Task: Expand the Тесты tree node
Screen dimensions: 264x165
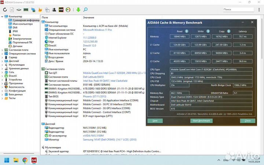Action: tap(2, 98)
